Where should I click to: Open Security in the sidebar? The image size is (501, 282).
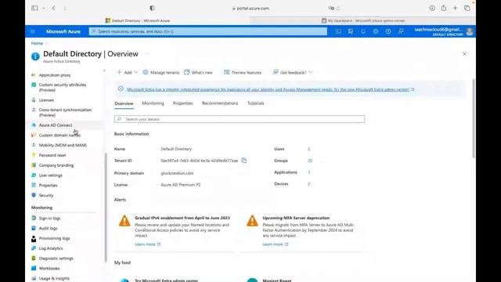[x=46, y=195]
